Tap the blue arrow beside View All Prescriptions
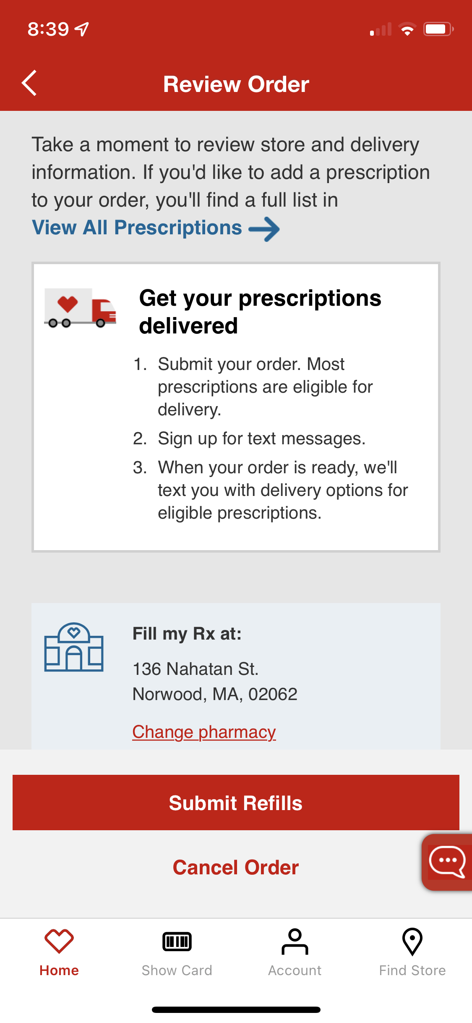Image resolution: width=472 pixels, height=1023 pixels. click(264, 229)
